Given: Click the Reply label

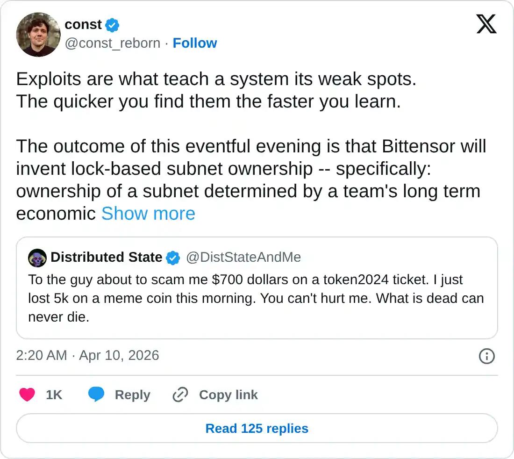Looking at the screenshot, I should [x=132, y=395].
